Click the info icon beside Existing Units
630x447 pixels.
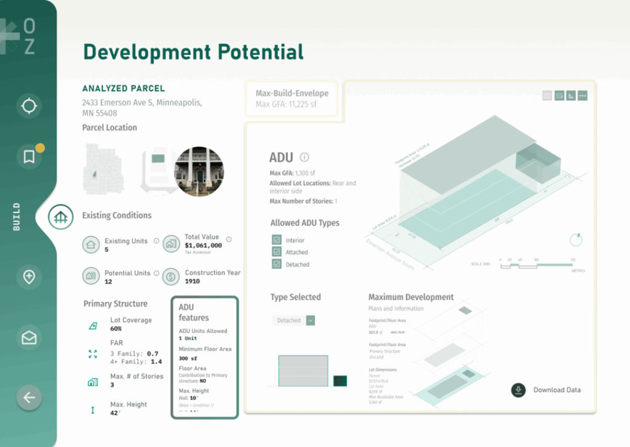pos(156,241)
